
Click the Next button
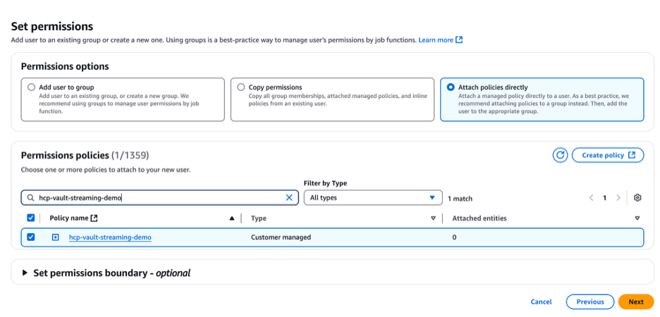point(636,302)
